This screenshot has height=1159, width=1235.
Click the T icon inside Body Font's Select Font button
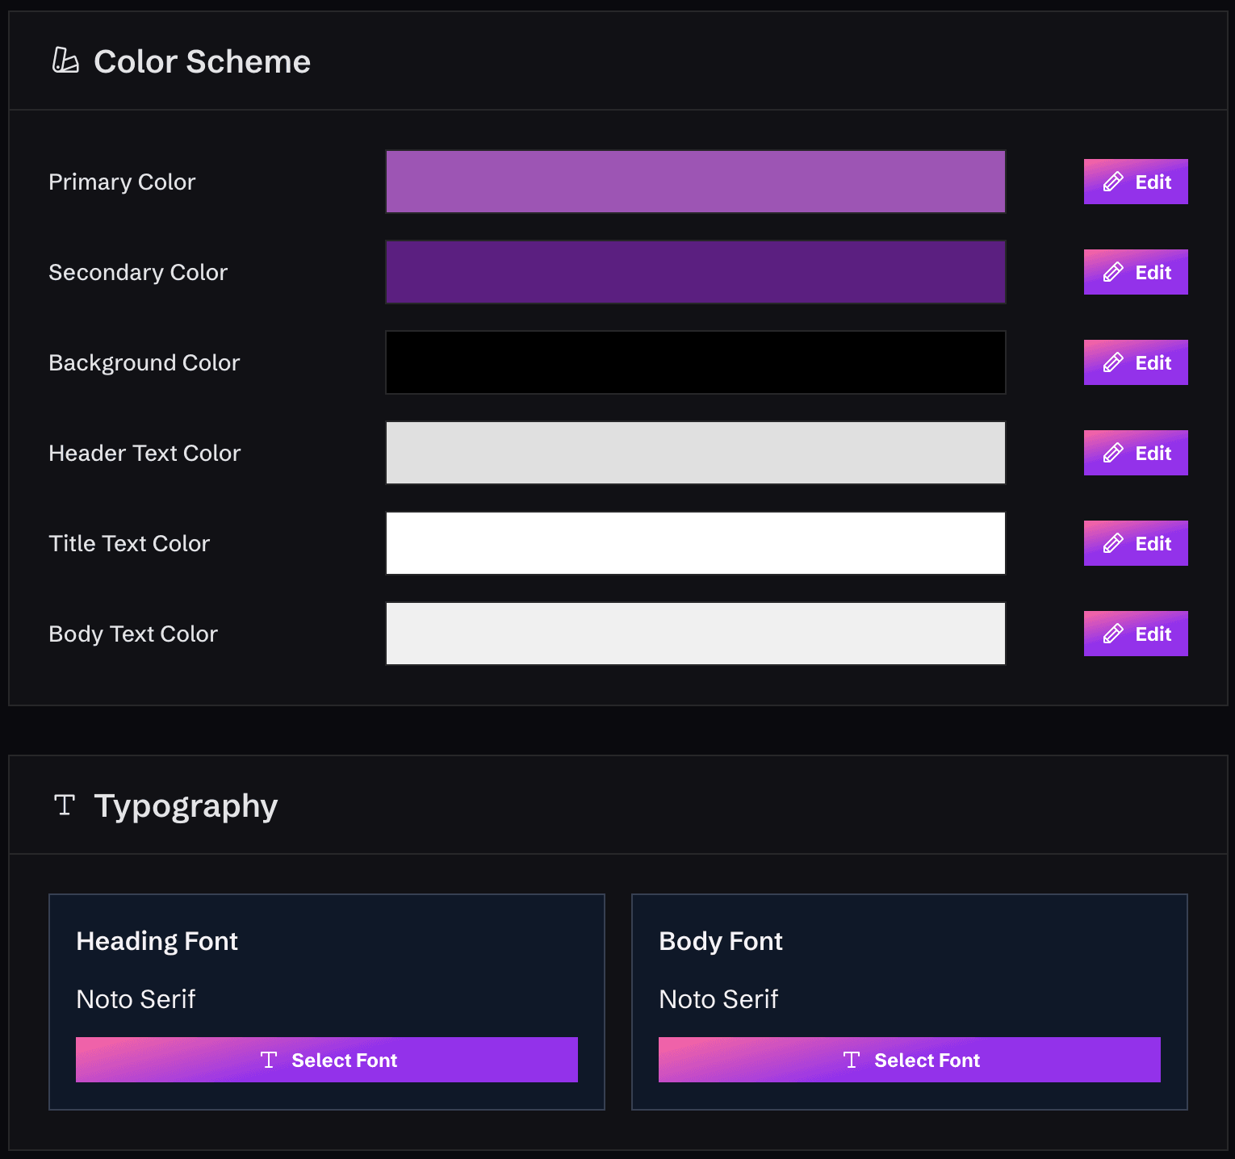pos(852,1060)
